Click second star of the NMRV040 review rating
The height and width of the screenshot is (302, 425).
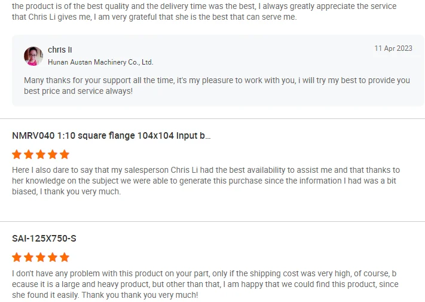point(29,154)
